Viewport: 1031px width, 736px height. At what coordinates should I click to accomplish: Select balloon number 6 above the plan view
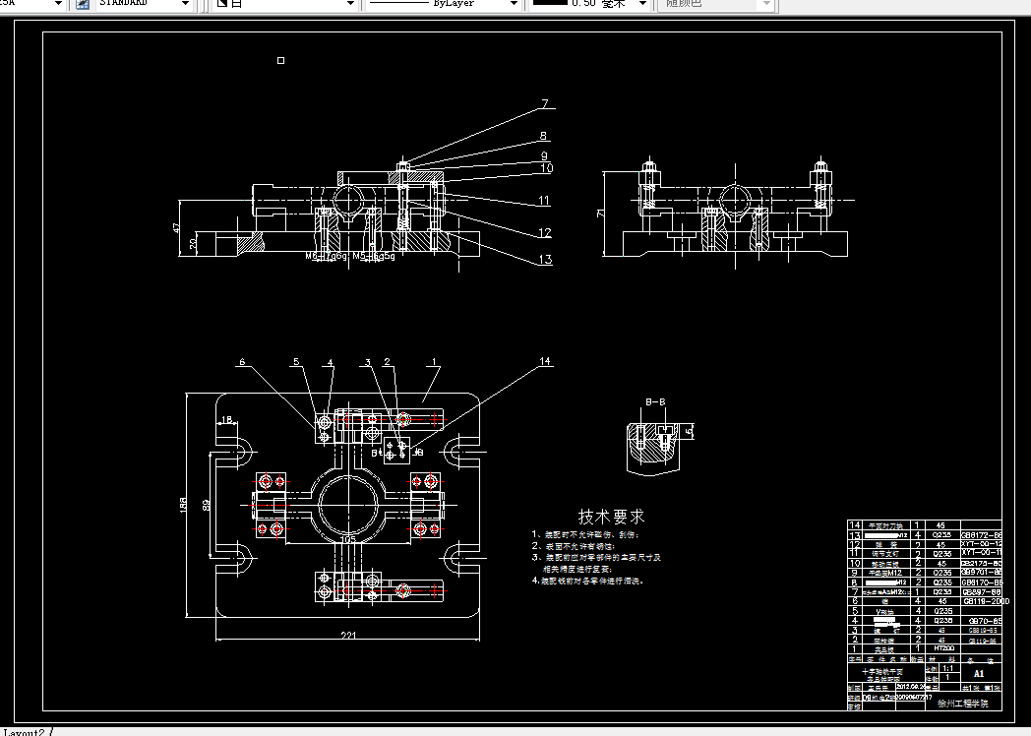(242, 362)
